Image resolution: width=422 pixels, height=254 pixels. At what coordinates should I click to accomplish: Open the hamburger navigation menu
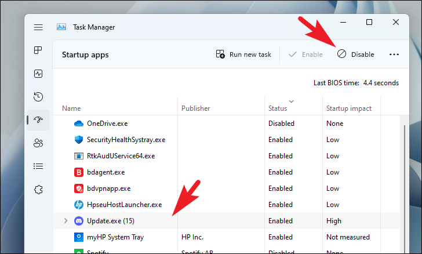38,27
